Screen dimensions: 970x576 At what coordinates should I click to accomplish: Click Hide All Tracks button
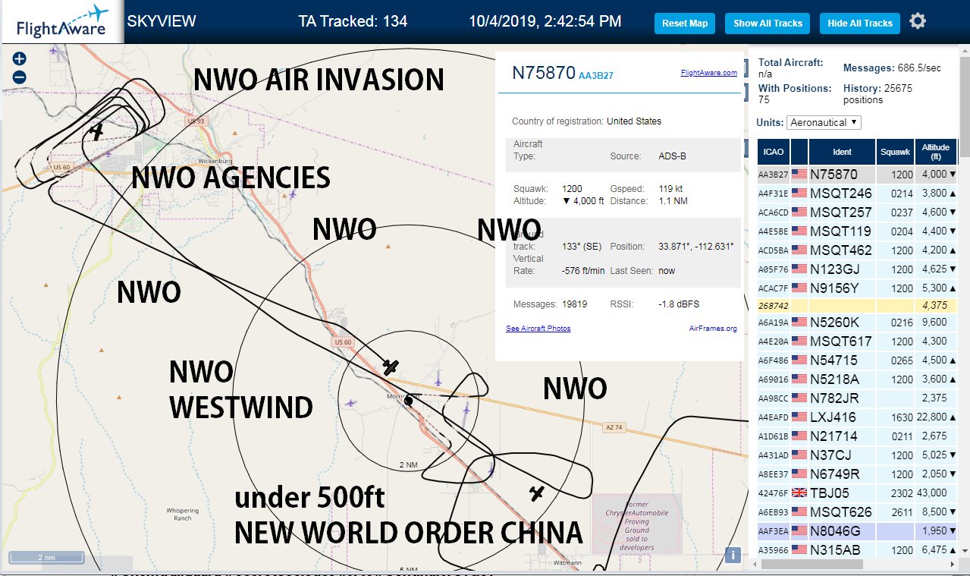[860, 24]
